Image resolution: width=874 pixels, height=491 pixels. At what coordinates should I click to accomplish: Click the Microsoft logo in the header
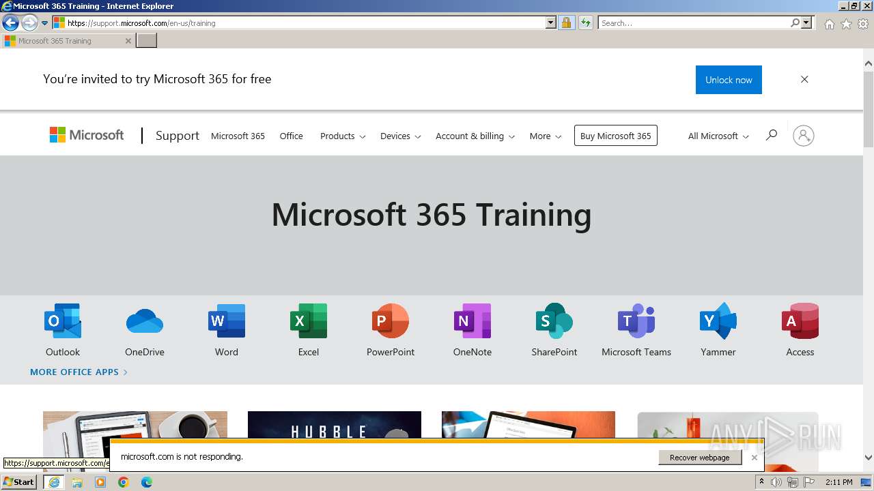click(x=87, y=135)
